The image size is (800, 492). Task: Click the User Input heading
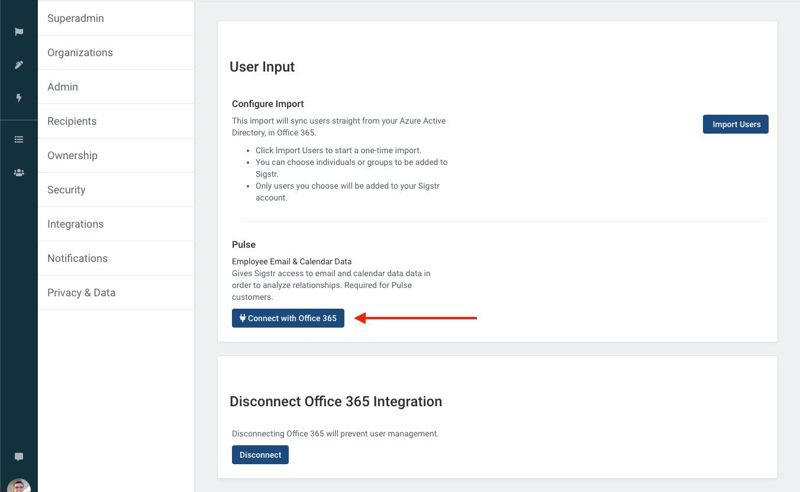click(x=262, y=67)
